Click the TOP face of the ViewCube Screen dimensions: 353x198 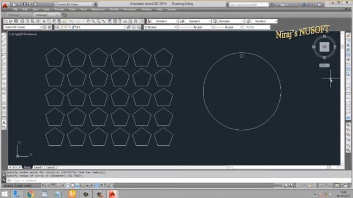click(324, 47)
